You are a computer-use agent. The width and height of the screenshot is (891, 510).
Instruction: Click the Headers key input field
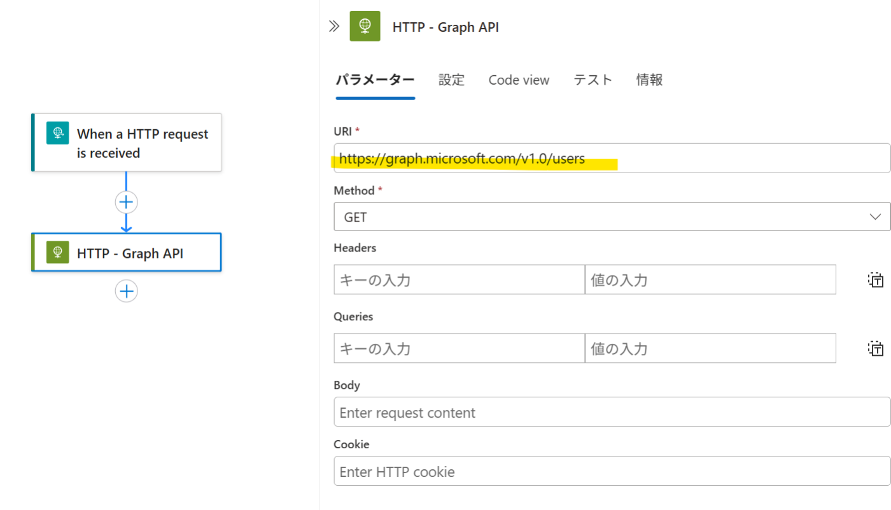pos(459,280)
